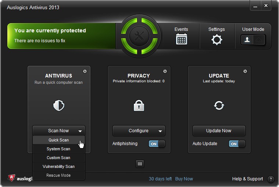Start a Vulnerability Scan from the menu
The height and width of the screenshot is (187, 279).
pyautogui.click(x=58, y=166)
